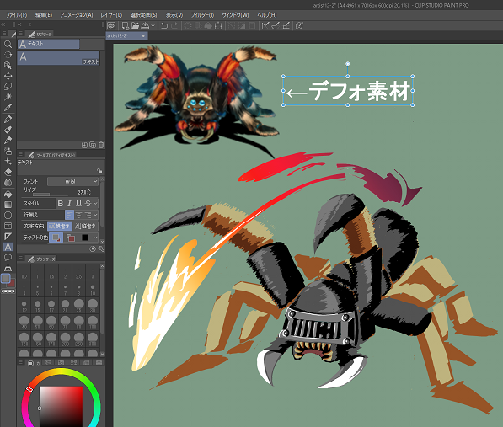Click inside the color wheel square
Screen dimensions: 503x427
point(61,406)
